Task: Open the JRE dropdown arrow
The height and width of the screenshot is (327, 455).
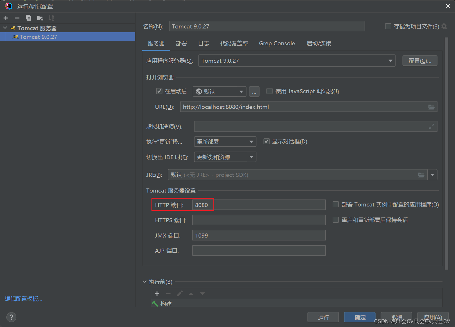Action: (x=432, y=175)
